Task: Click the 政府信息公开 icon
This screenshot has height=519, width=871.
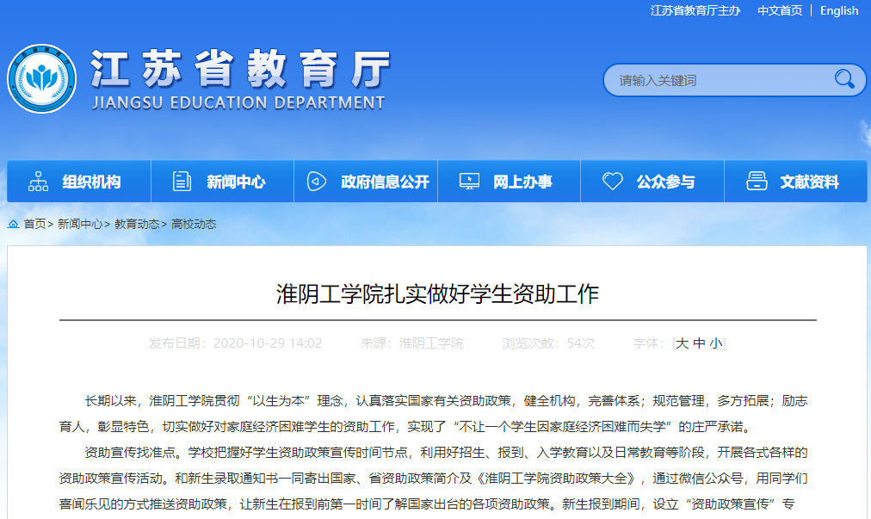Action: point(317,182)
